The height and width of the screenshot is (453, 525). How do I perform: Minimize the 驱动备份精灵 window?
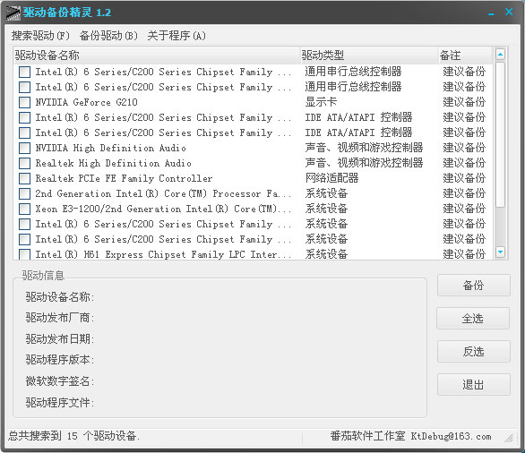point(491,13)
